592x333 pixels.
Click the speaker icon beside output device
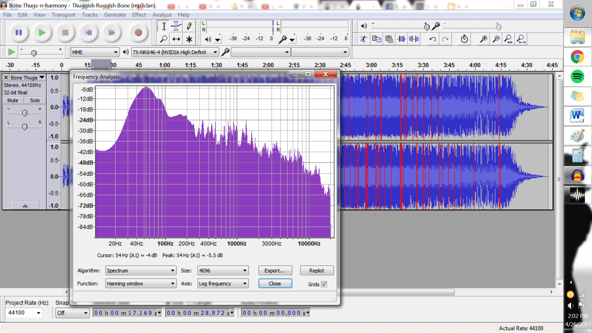(126, 52)
